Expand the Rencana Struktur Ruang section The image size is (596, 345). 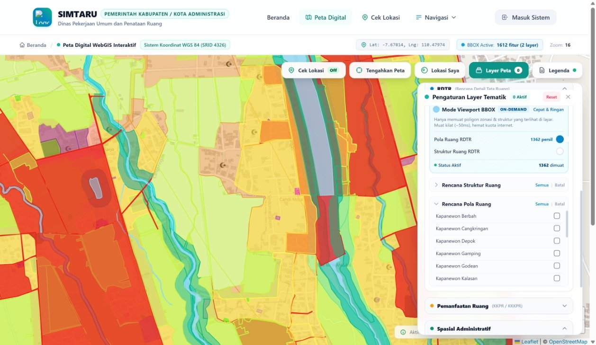(436, 185)
